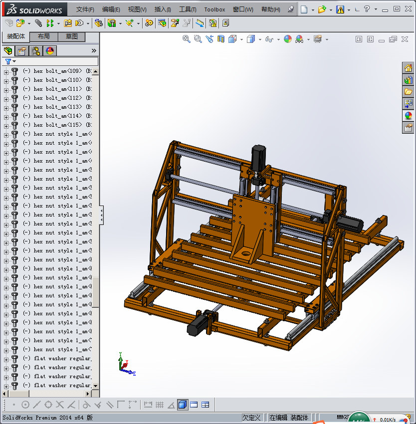Screen dimensions: 416x424
Task: Click the filter funnel icon above the tree
Action: (8, 61)
